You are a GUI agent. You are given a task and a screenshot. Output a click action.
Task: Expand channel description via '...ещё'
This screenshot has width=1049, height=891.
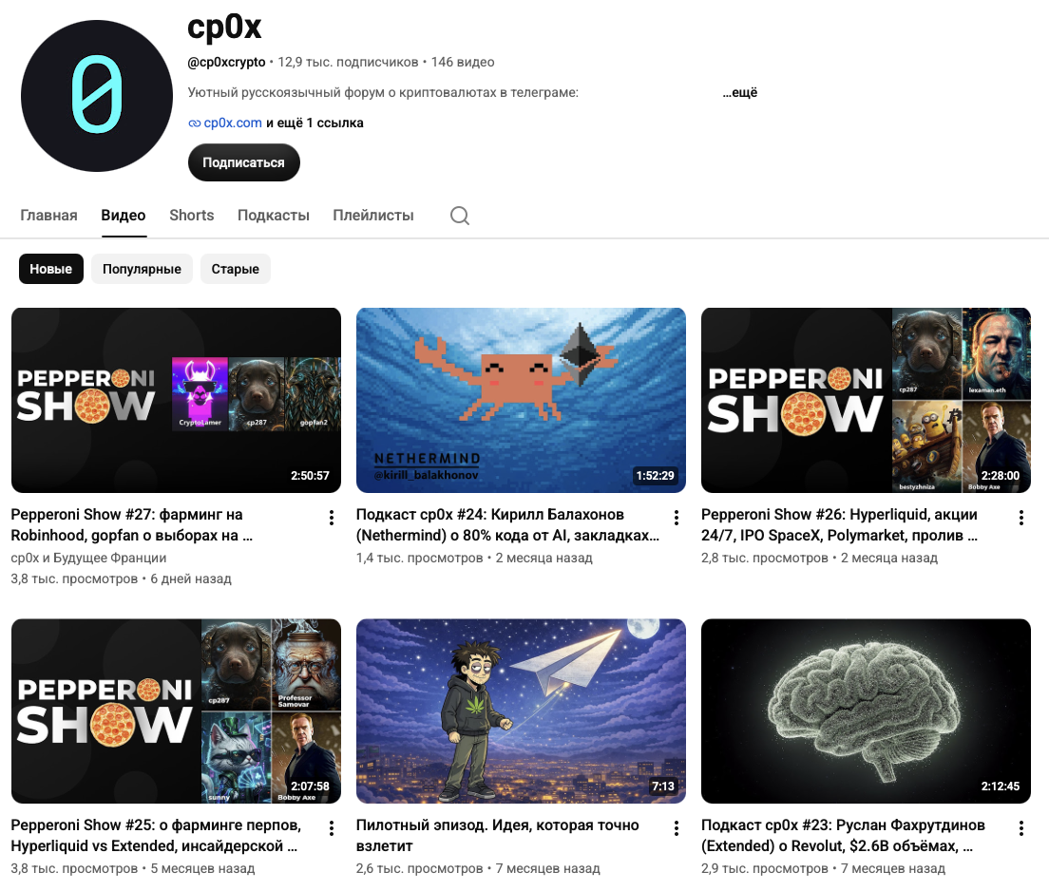(740, 92)
